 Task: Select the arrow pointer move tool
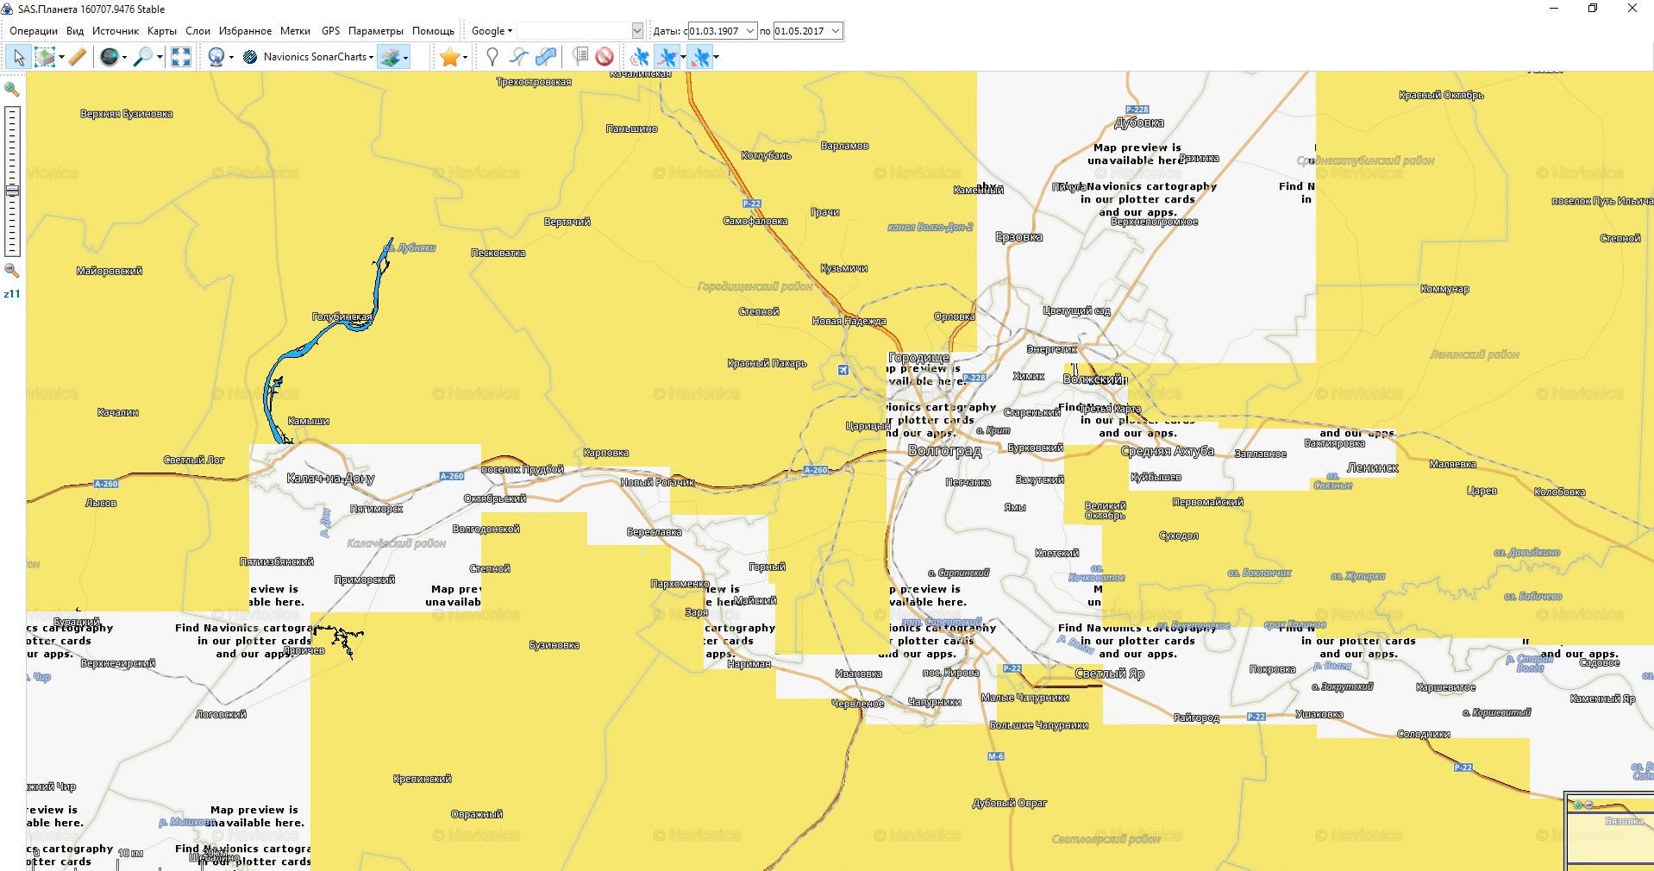[x=18, y=57]
